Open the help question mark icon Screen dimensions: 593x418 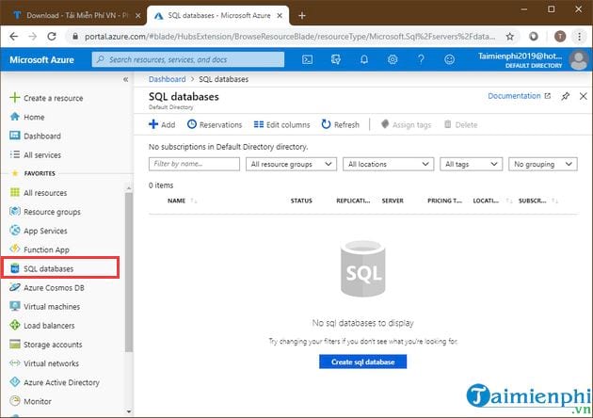tap(421, 59)
